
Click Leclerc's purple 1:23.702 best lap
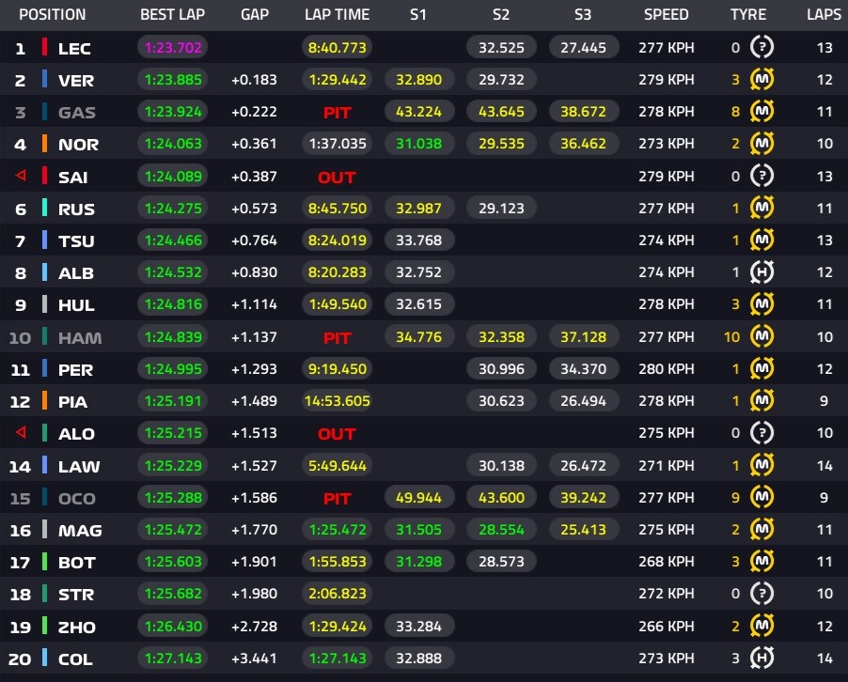[172, 48]
